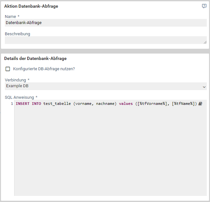Click the 'Konfigurierte DB-Abfrage nutzen?' label text

[x=44, y=69]
